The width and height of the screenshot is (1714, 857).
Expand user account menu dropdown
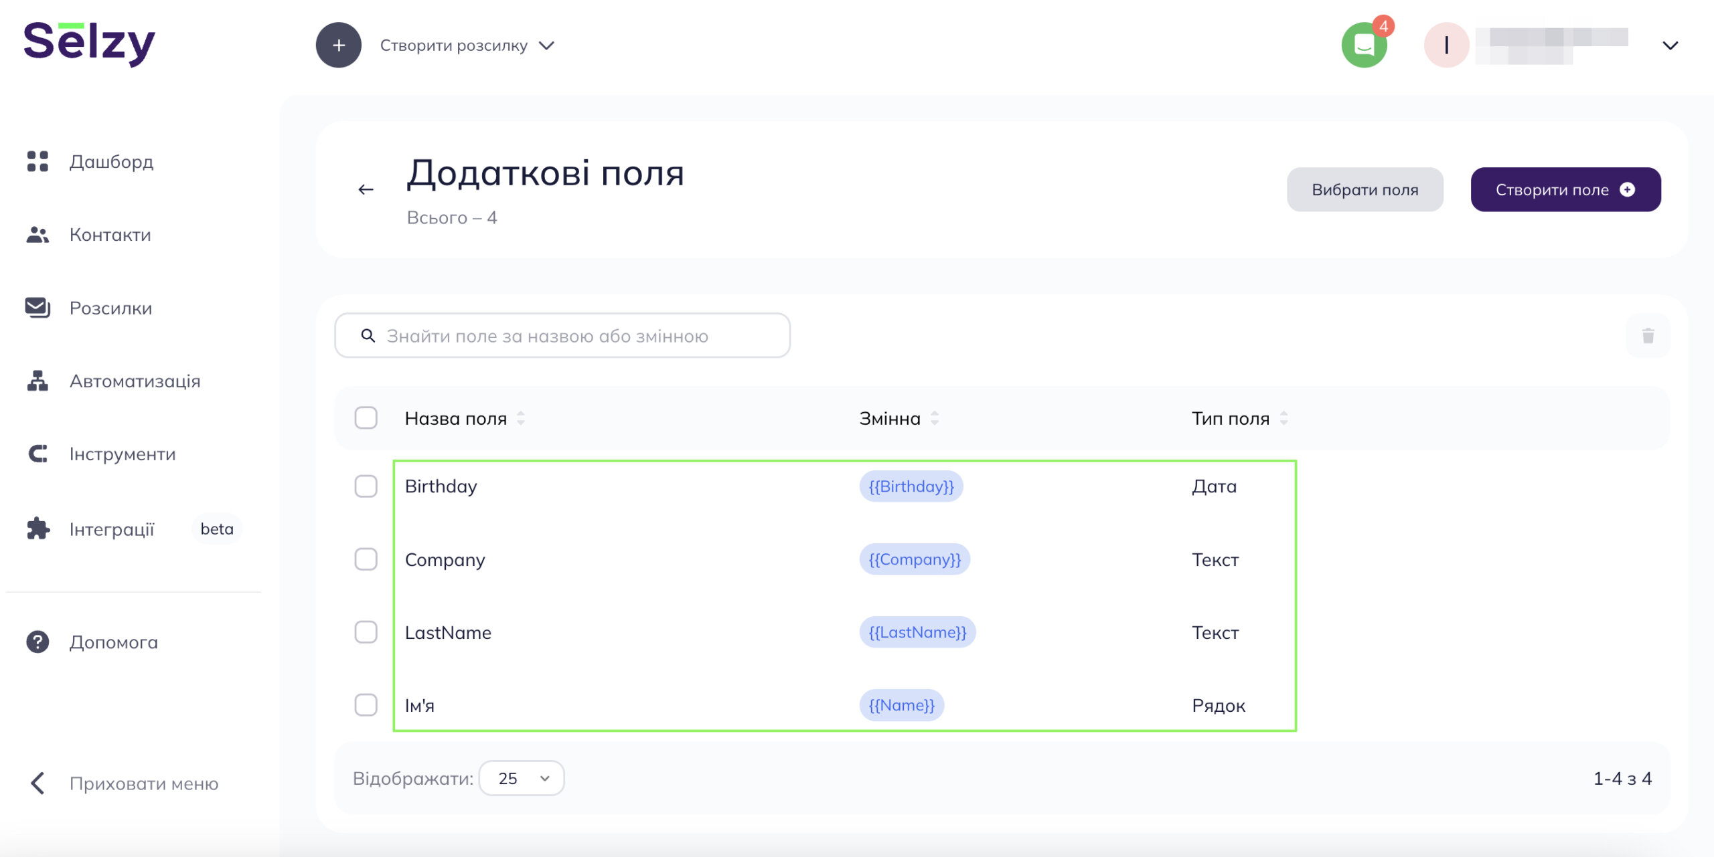[1670, 46]
